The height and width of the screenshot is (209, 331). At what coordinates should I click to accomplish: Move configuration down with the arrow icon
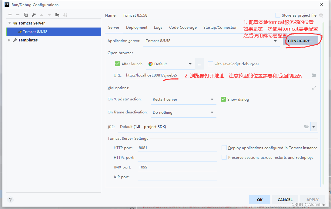pyautogui.click(x=49, y=15)
